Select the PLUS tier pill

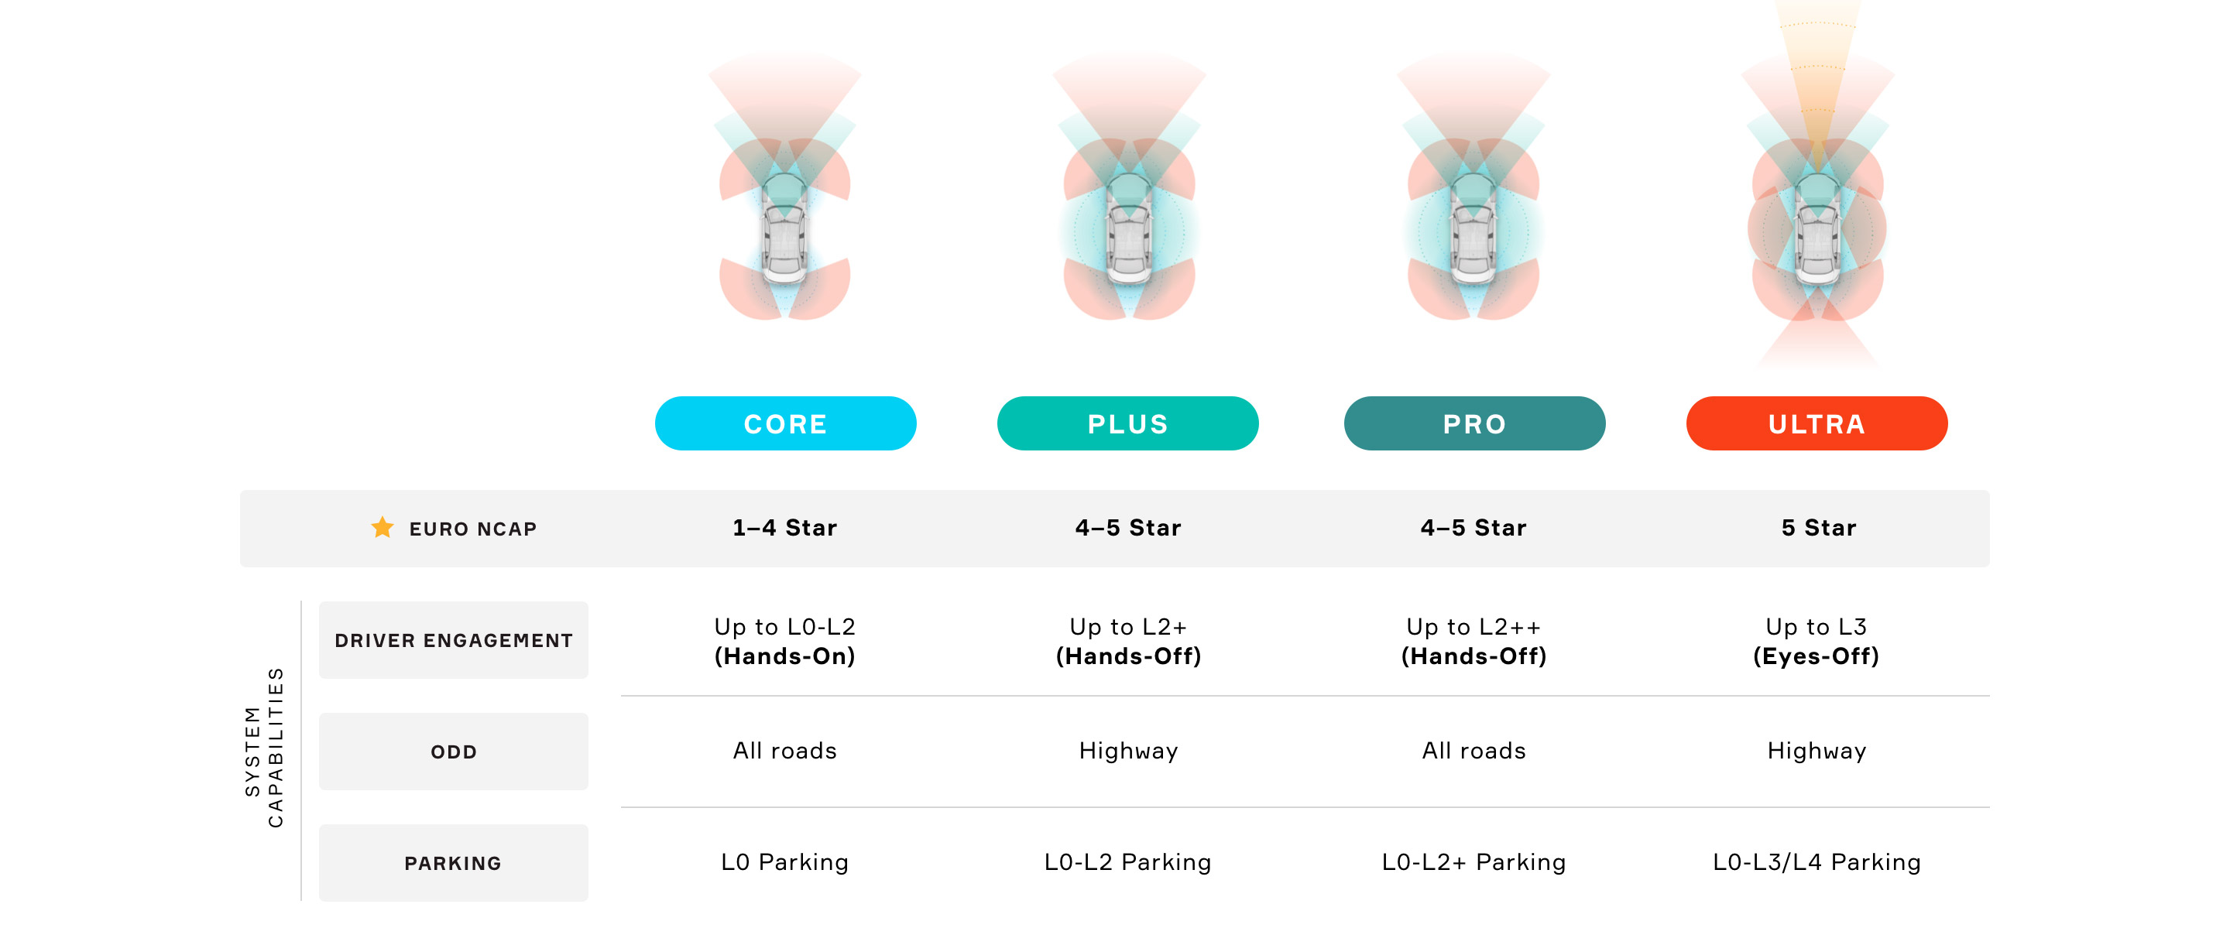coord(1127,423)
